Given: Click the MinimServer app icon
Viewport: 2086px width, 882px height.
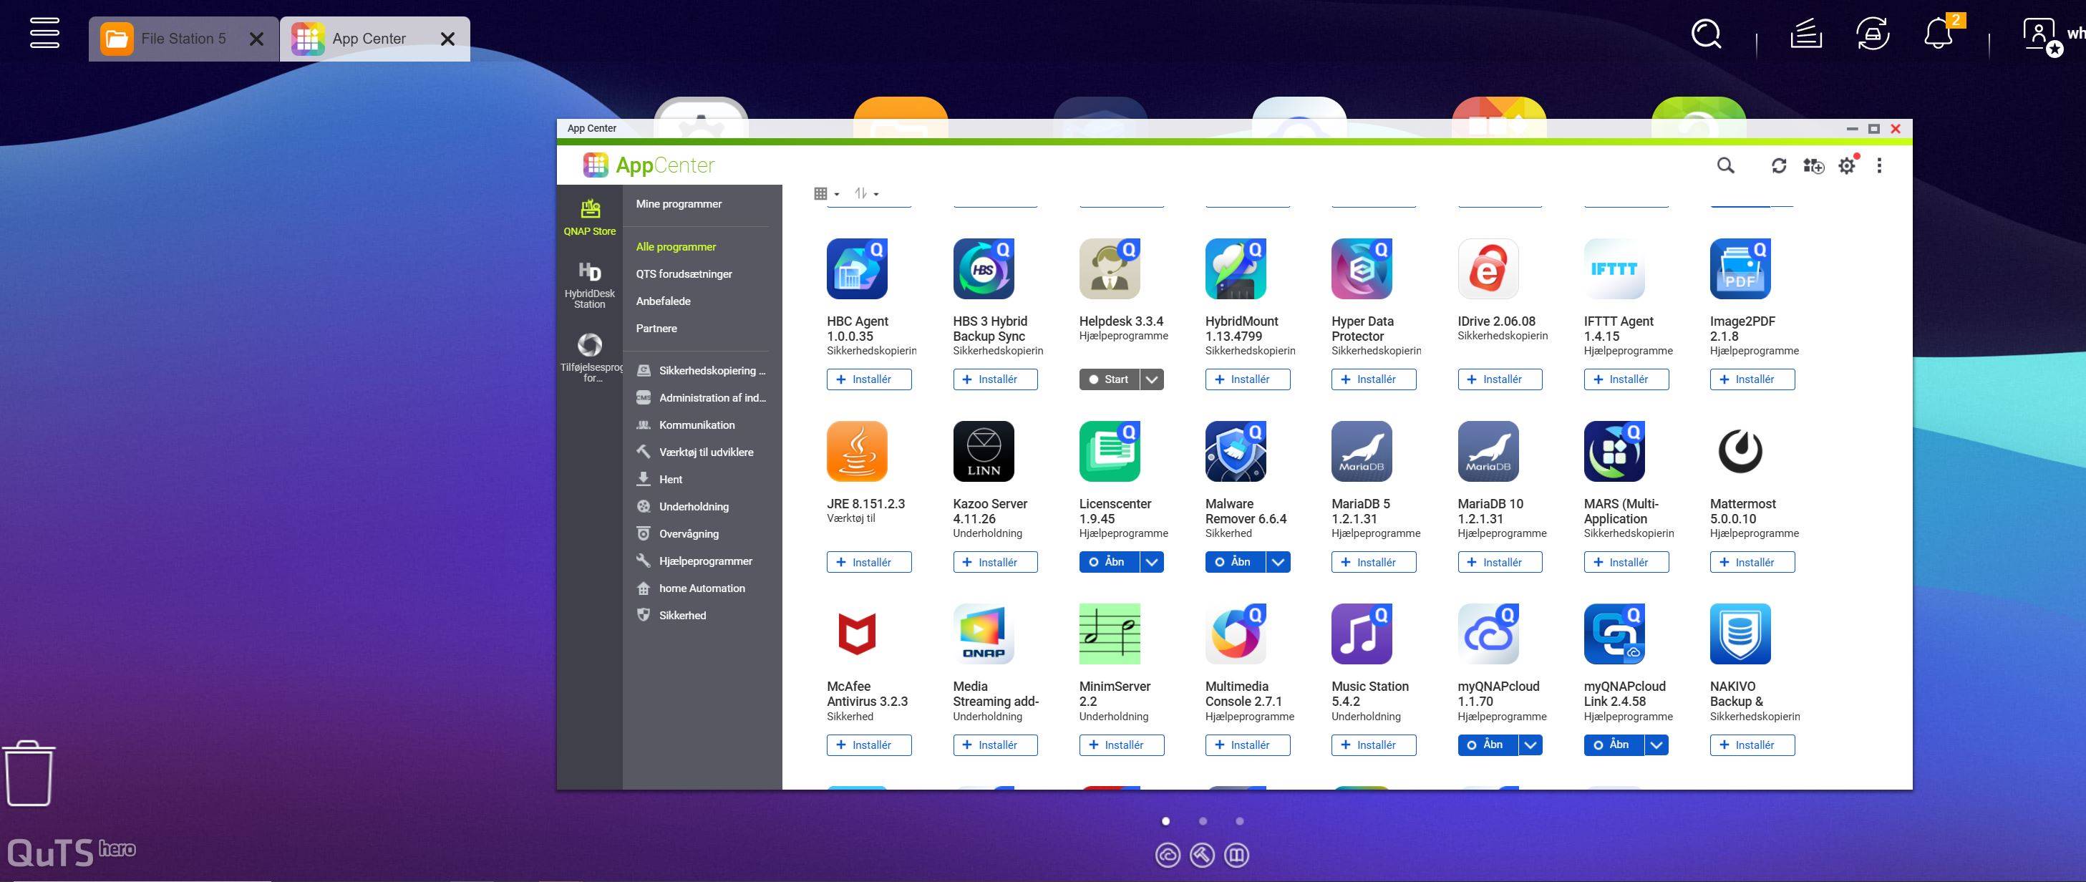Looking at the screenshot, I should click(x=1110, y=634).
